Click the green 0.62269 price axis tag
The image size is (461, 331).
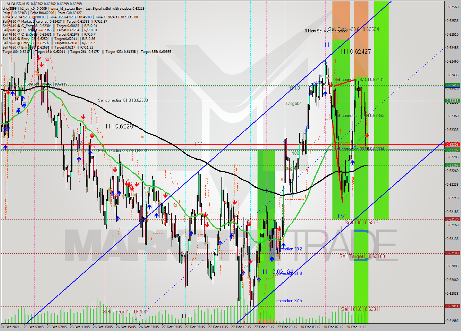[452, 165]
